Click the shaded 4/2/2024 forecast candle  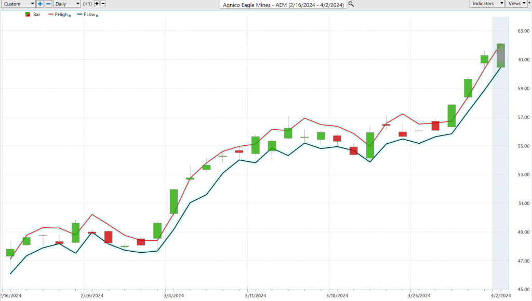501,56
